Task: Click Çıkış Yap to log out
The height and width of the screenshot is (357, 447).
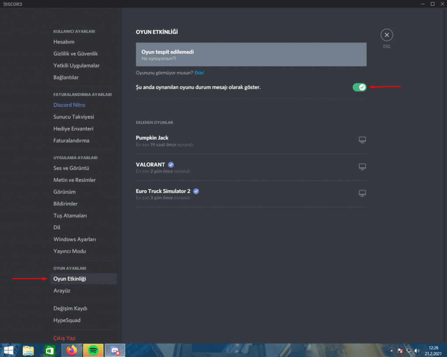Action: (x=64, y=338)
